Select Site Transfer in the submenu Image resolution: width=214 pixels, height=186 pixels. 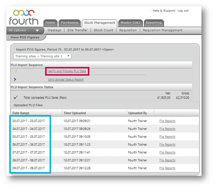77,30
